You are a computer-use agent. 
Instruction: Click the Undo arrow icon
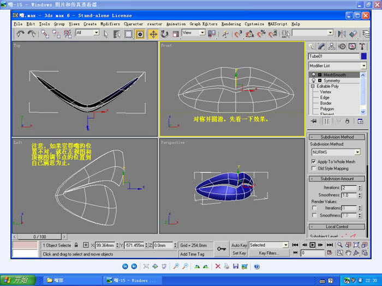(20, 34)
